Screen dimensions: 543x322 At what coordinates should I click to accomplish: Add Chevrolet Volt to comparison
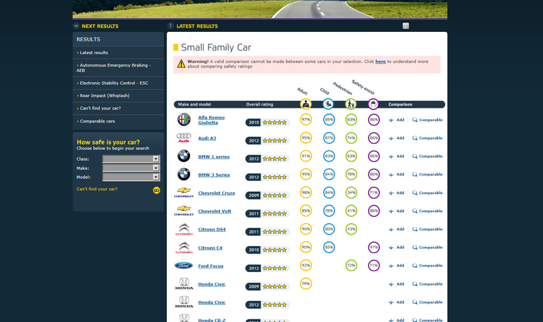pyautogui.click(x=396, y=211)
